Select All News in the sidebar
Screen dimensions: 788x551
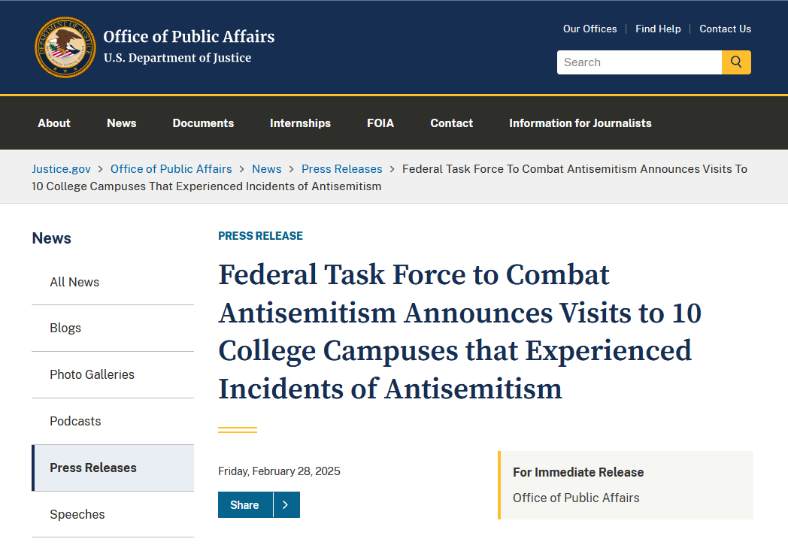click(x=74, y=282)
